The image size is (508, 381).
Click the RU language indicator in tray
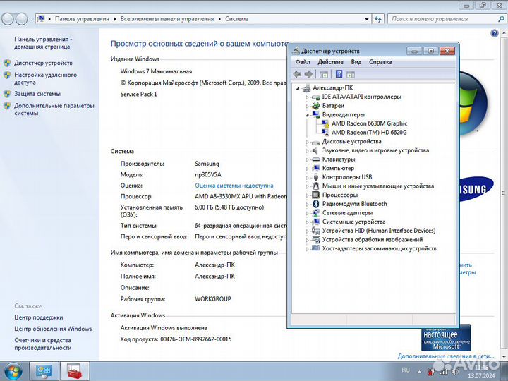pos(406,370)
